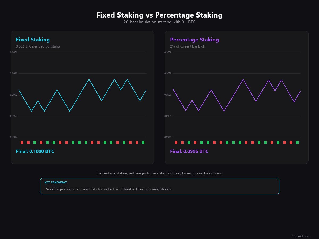Open the 99rekt.com link
Viewport: 319px width, 239px height.
pyautogui.click(x=301, y=236)
